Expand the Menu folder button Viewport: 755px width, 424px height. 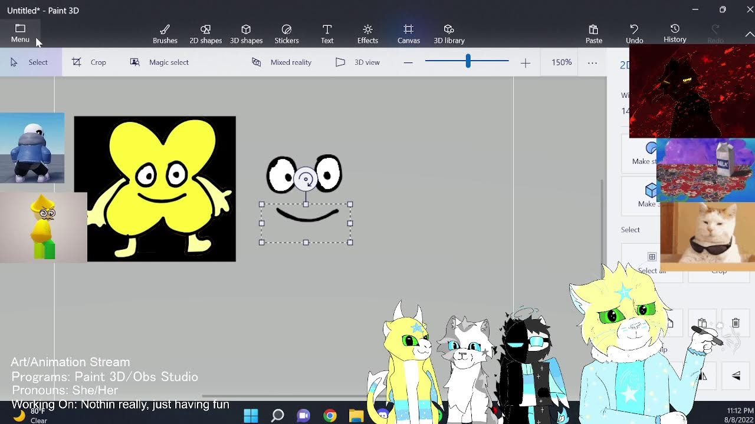pos(20,34)
